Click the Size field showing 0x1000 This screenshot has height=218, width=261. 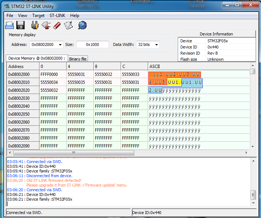pyautogui.click(x=93, y=44)
